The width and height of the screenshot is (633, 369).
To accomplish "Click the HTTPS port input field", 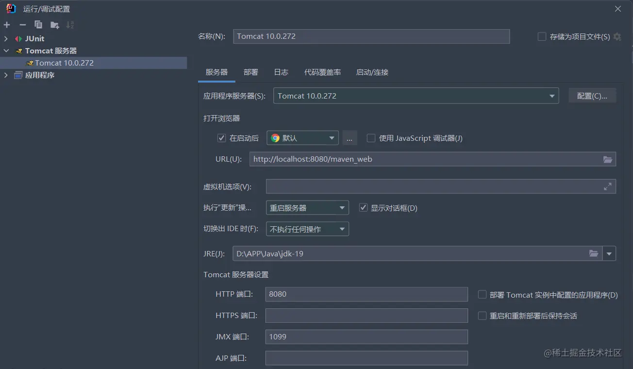I will [366, 316].
